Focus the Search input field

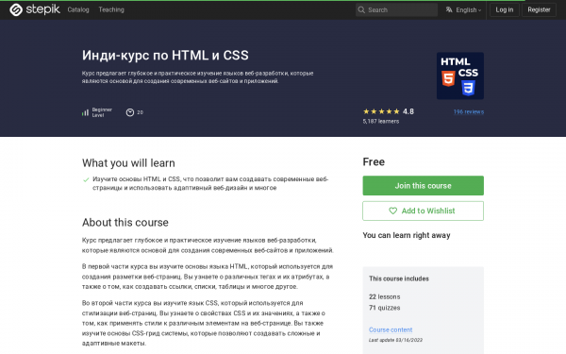coord(396,9)
